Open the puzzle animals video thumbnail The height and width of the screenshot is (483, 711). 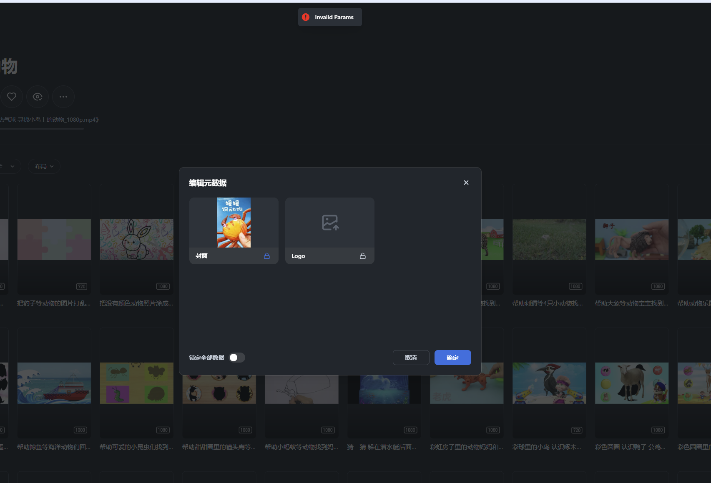click(x=54, y=239)
